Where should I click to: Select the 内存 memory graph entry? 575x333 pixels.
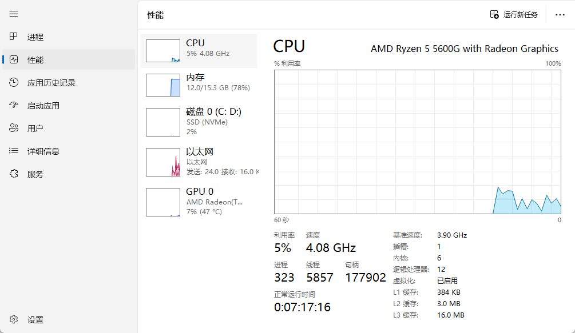pos(163,85)
